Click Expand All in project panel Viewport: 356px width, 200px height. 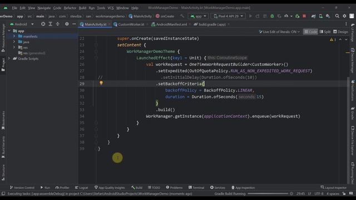(51, 24)
